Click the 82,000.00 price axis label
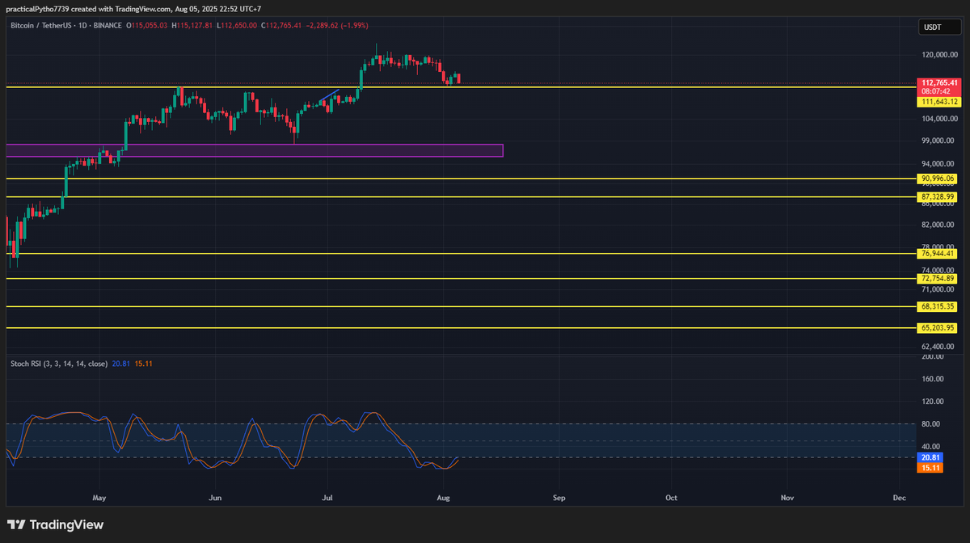The image size is (970, 543). [939, 225]
